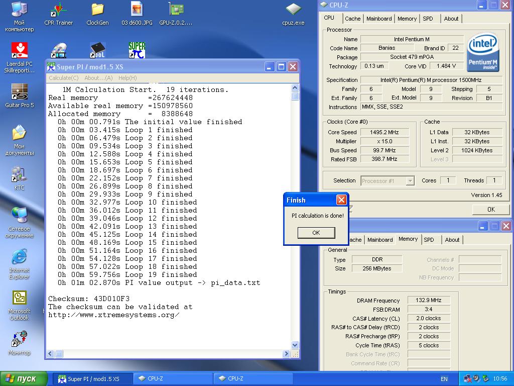
Task: Open the Calculate menu in Super PI
Action: click(x=64, y=78)
